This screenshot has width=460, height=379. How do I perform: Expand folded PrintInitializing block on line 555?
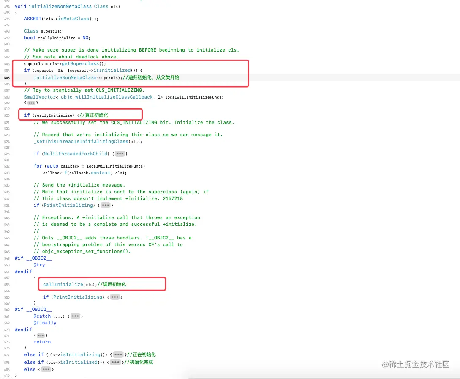[x=115, y=297]
